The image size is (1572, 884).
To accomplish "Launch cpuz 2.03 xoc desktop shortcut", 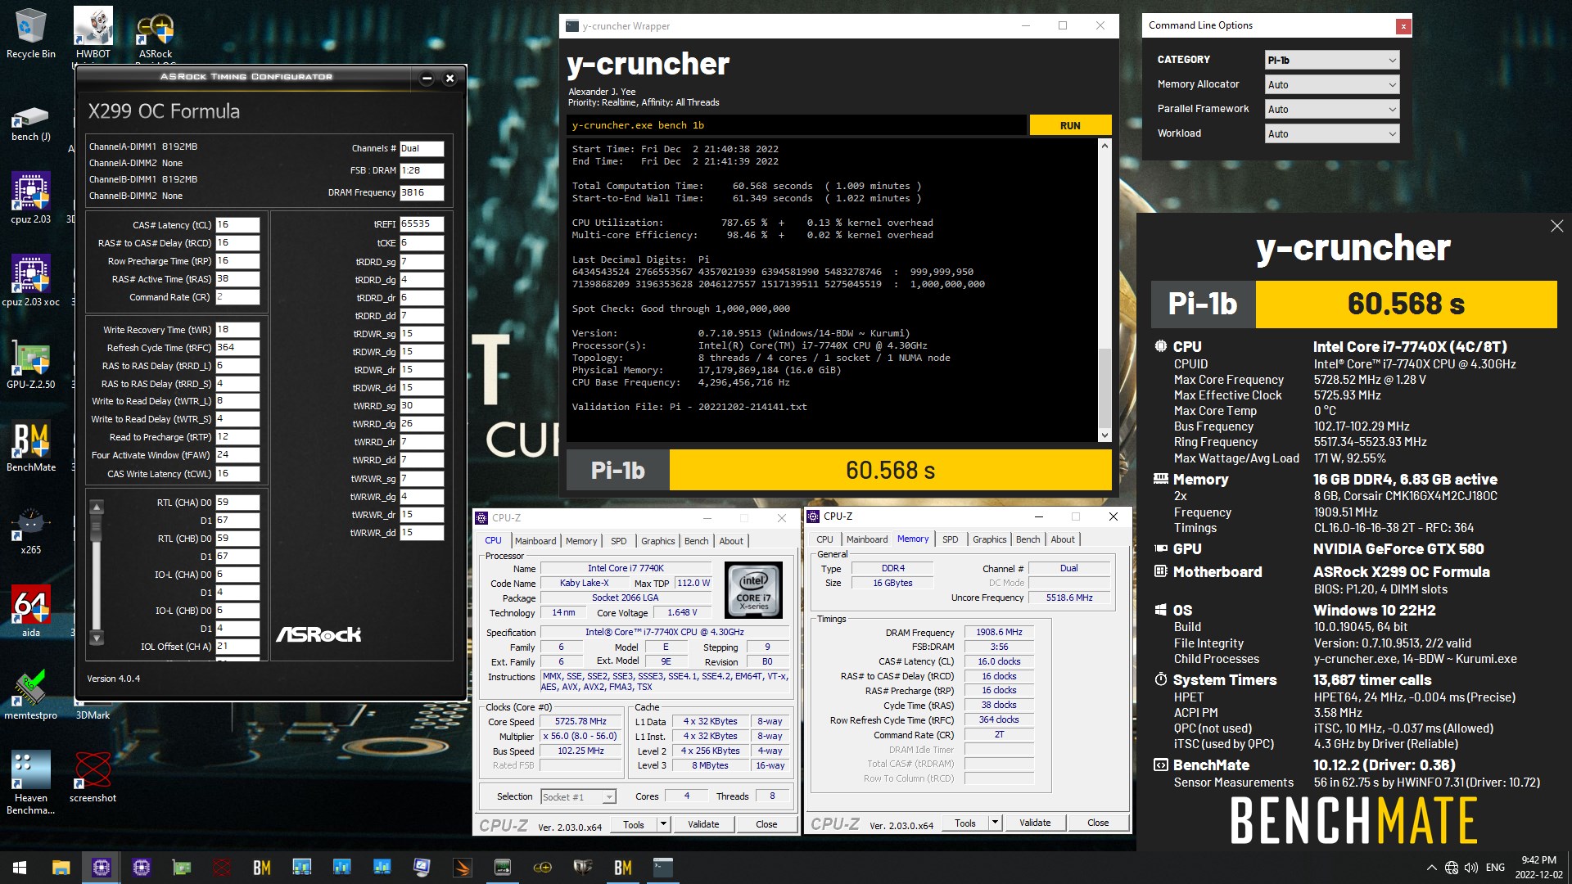I will tap(31, 281).
